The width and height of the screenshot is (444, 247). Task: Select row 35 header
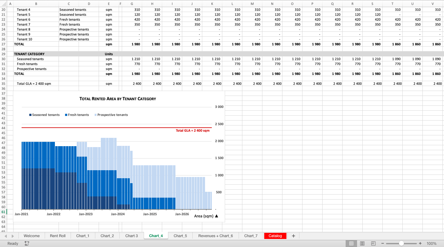(3, 84)
